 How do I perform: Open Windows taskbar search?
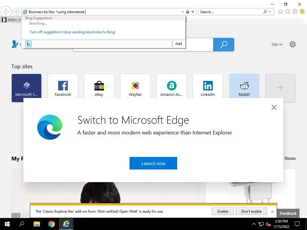click(22, 224)
